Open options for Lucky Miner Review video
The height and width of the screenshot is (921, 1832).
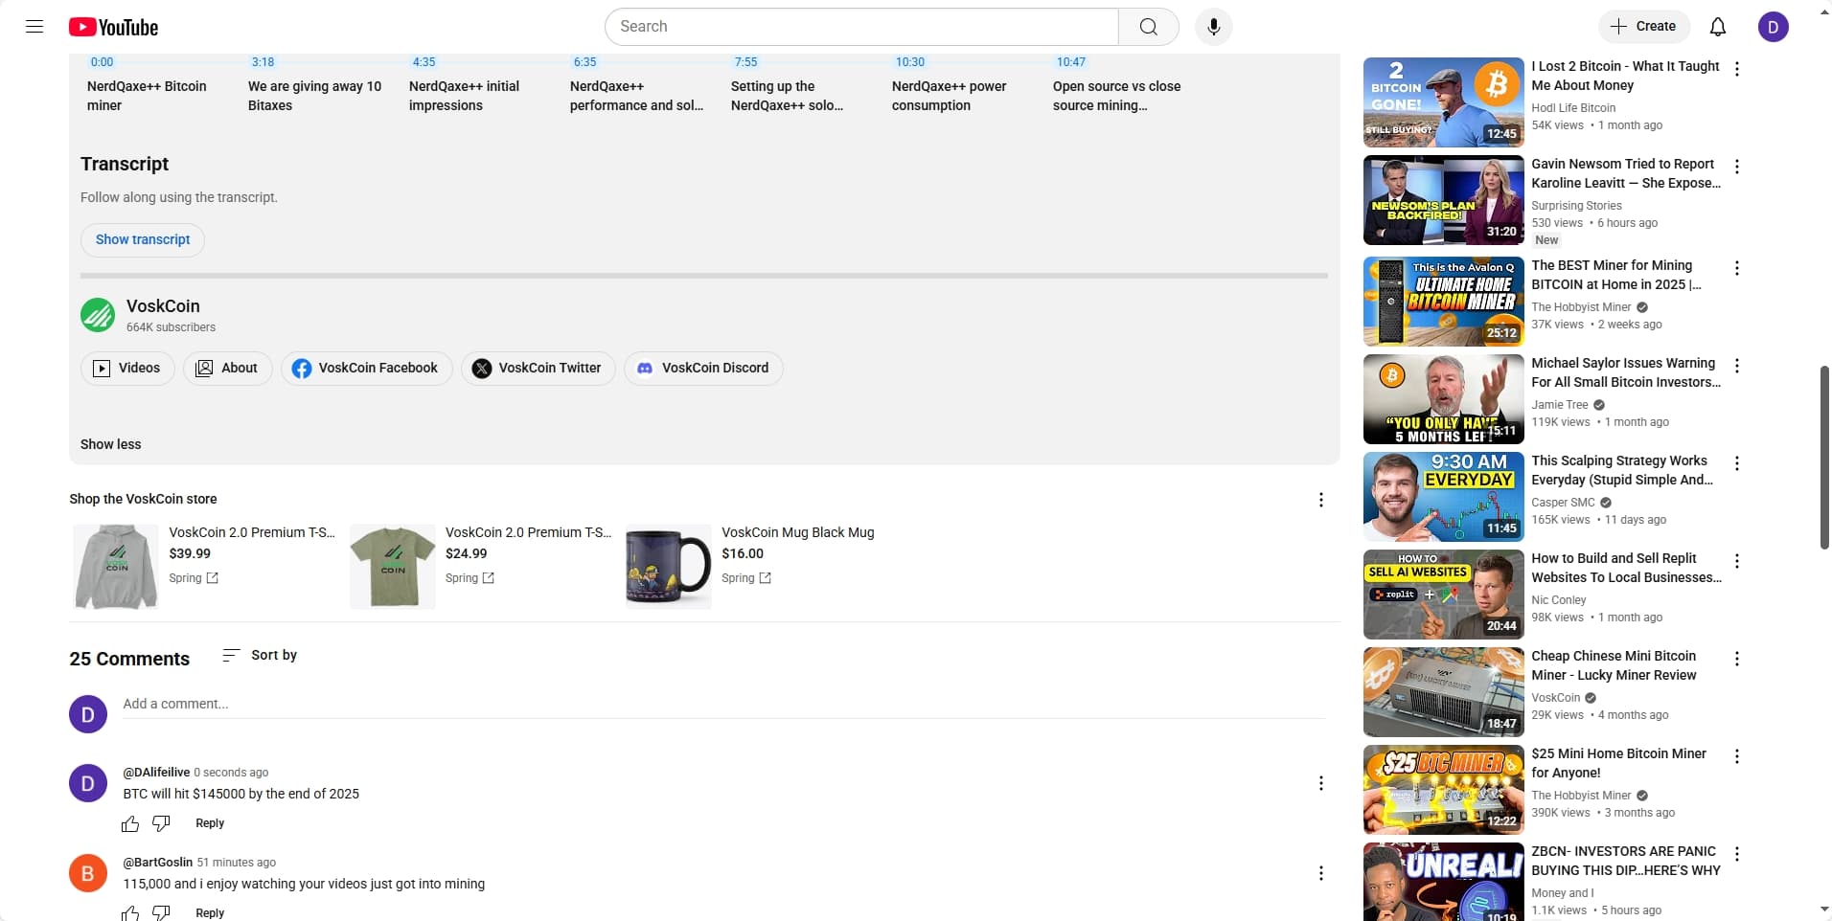tap(1736, 658)
